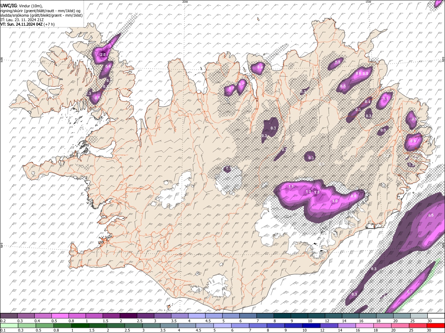
Task: Click the pale green first swatch of lower legend
Action: tap(9, 325)
